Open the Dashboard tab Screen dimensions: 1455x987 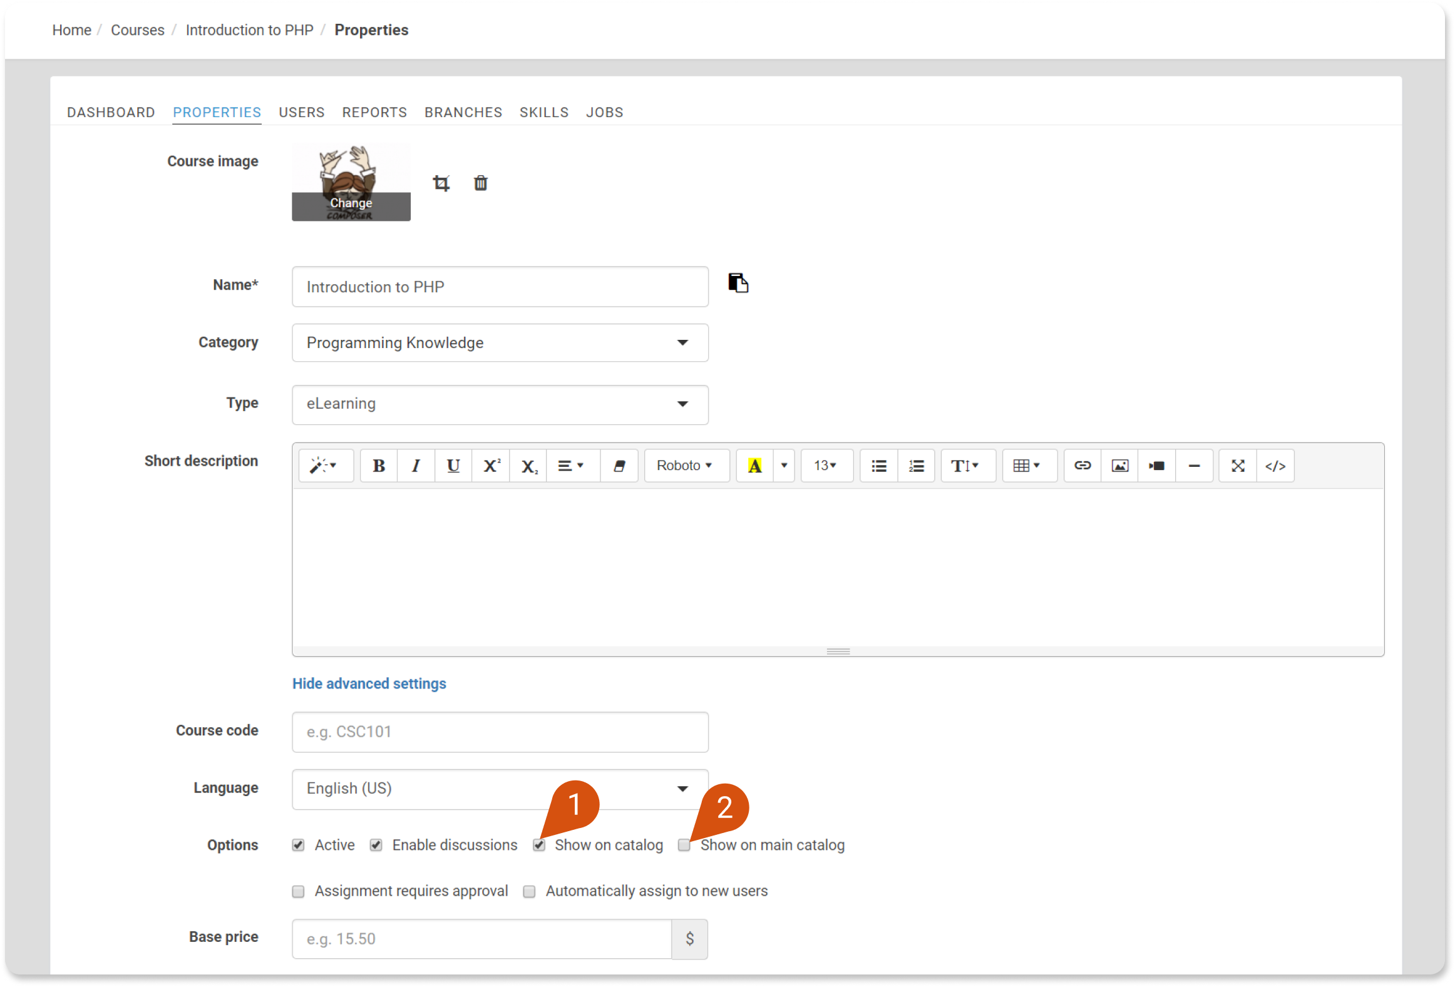(x=111, y=112)
